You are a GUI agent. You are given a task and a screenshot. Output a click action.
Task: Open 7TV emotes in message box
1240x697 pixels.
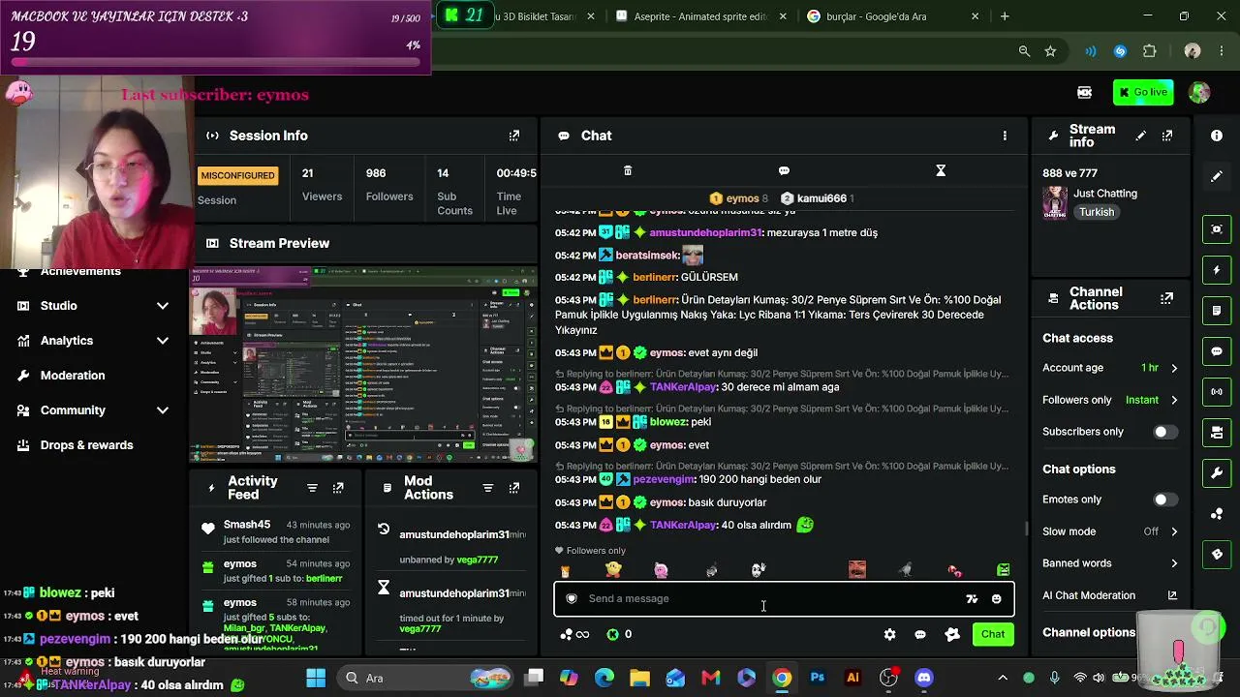pyautogui.click(x=972, y=599)
